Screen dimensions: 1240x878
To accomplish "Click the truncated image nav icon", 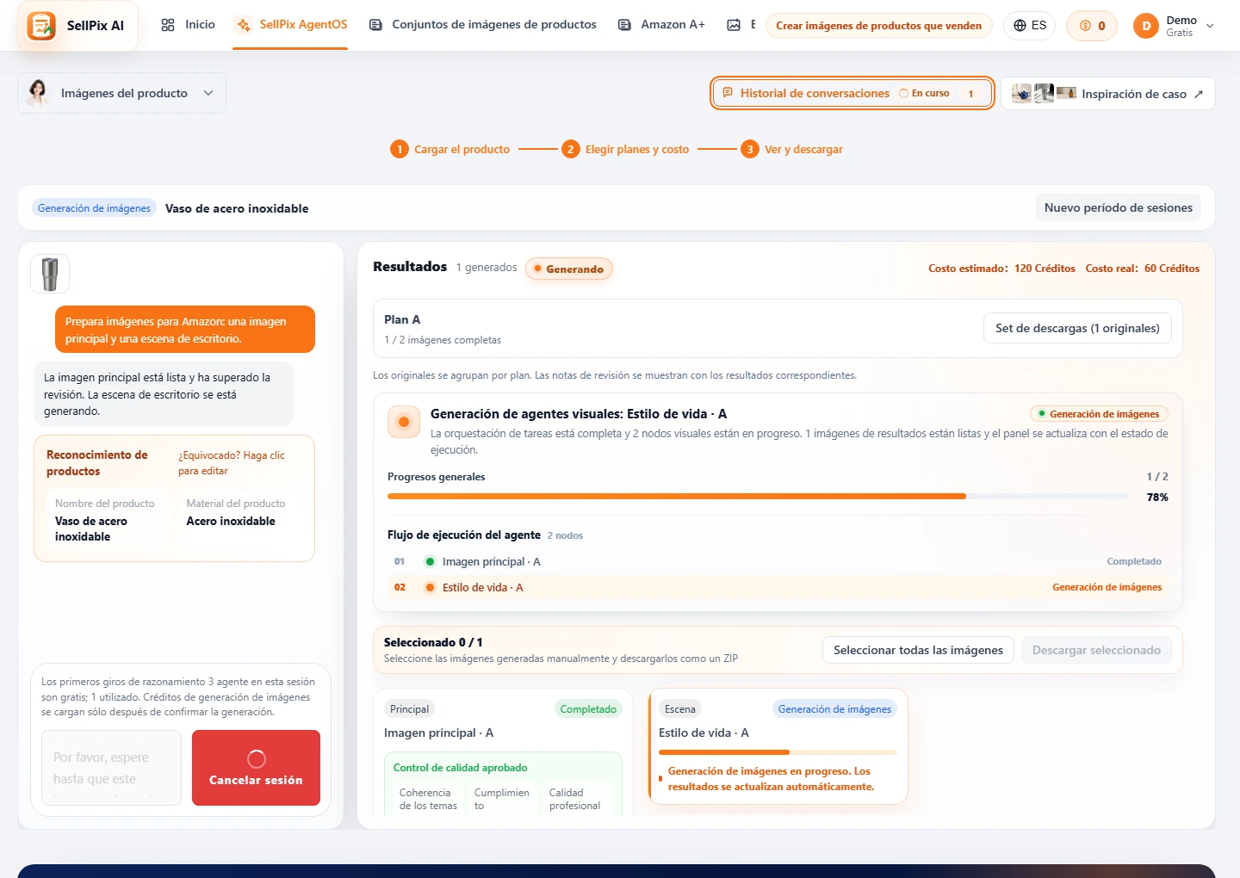I will [734, 25].
